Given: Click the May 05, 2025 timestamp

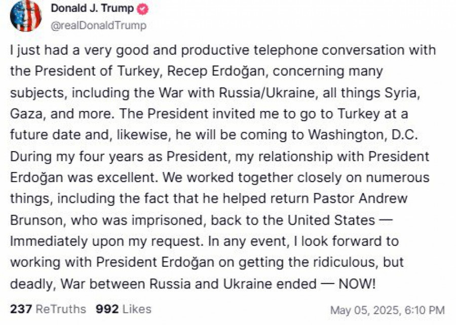Looking at the screenshot, I should (x=387, y=310).
